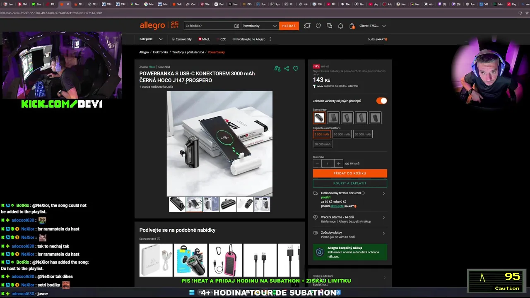Screen dimensions: 530x298
Task: Go to Elektronika breadcrumb
Action: coord(160,52)
